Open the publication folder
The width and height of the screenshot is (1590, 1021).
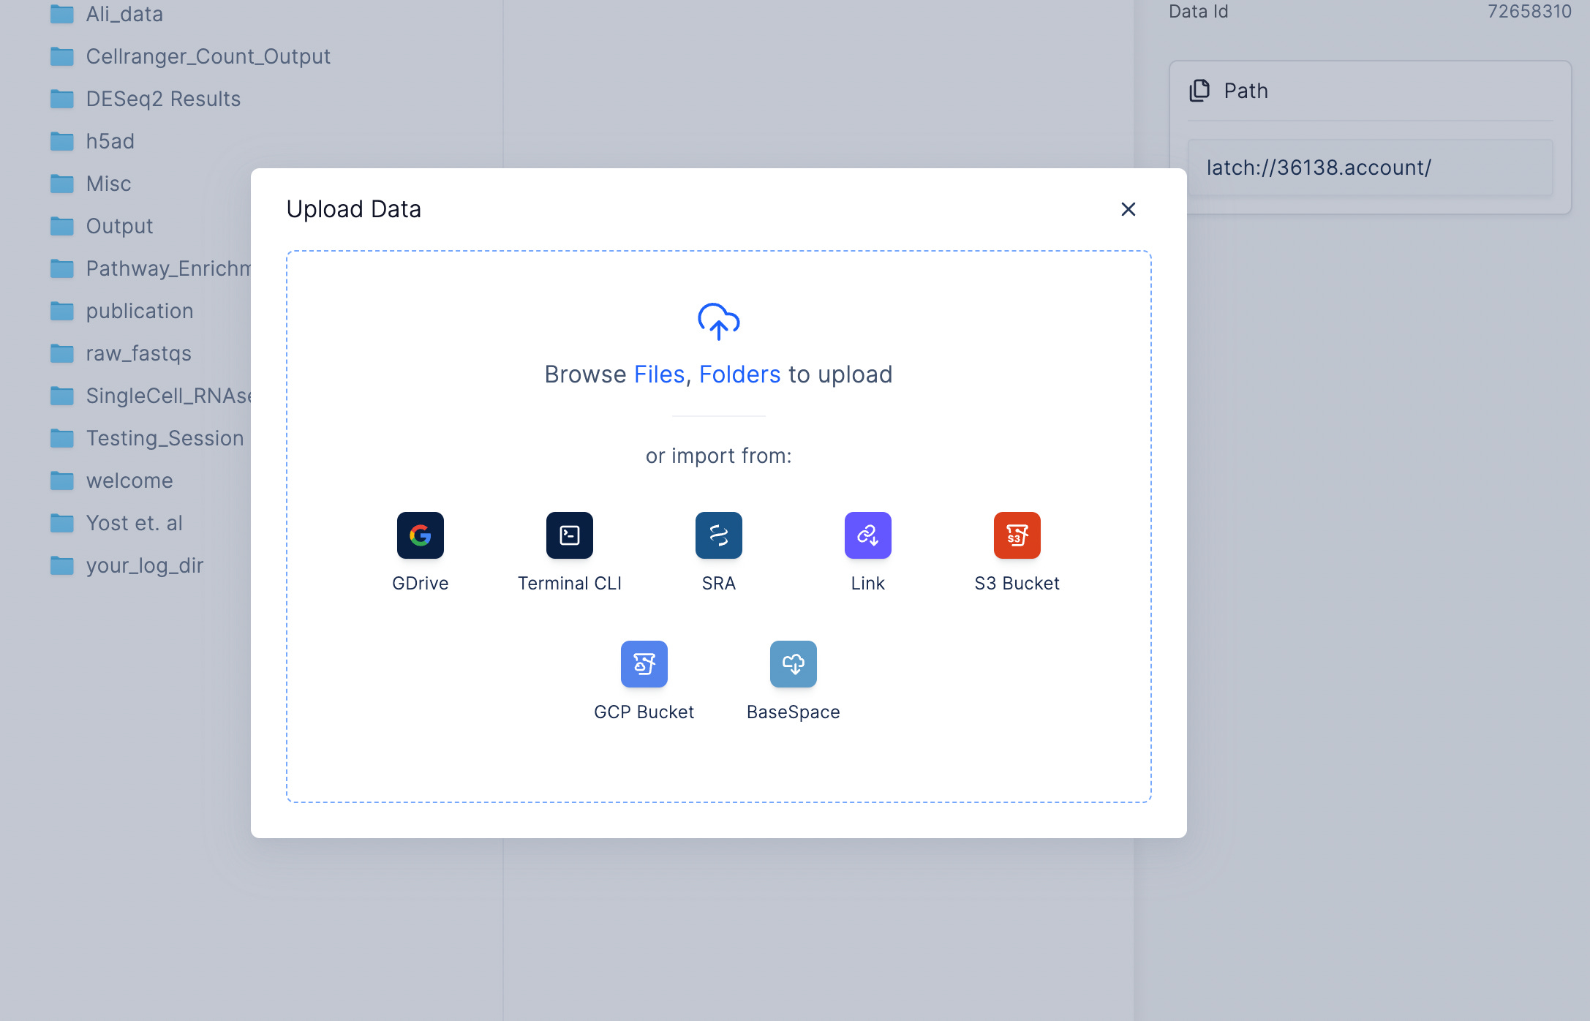click(121, 311)
